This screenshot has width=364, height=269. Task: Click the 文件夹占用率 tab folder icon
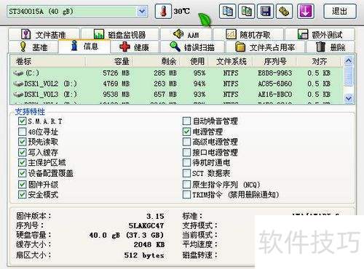240,47
